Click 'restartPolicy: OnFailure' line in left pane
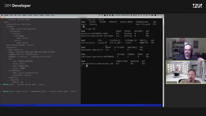 click(x=19, y=24)
